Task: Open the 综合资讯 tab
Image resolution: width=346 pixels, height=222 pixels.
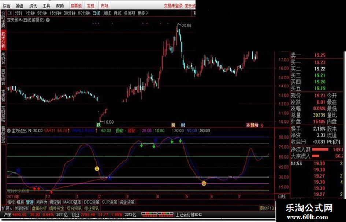Action: click(x=74, y=208)
